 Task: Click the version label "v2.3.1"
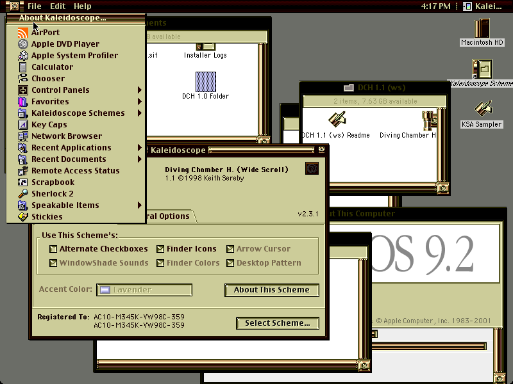[x=308, y=214]
